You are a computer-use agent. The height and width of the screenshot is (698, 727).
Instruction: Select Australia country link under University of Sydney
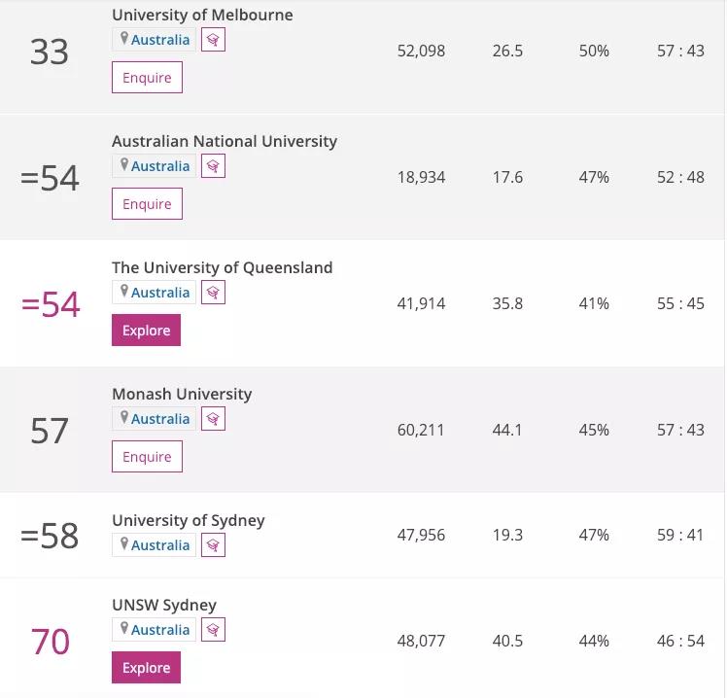[x=160, y=545]
